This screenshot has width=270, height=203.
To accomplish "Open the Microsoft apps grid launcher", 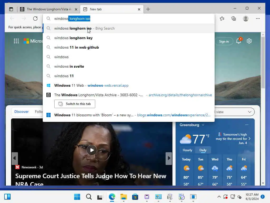I will 16,41.
